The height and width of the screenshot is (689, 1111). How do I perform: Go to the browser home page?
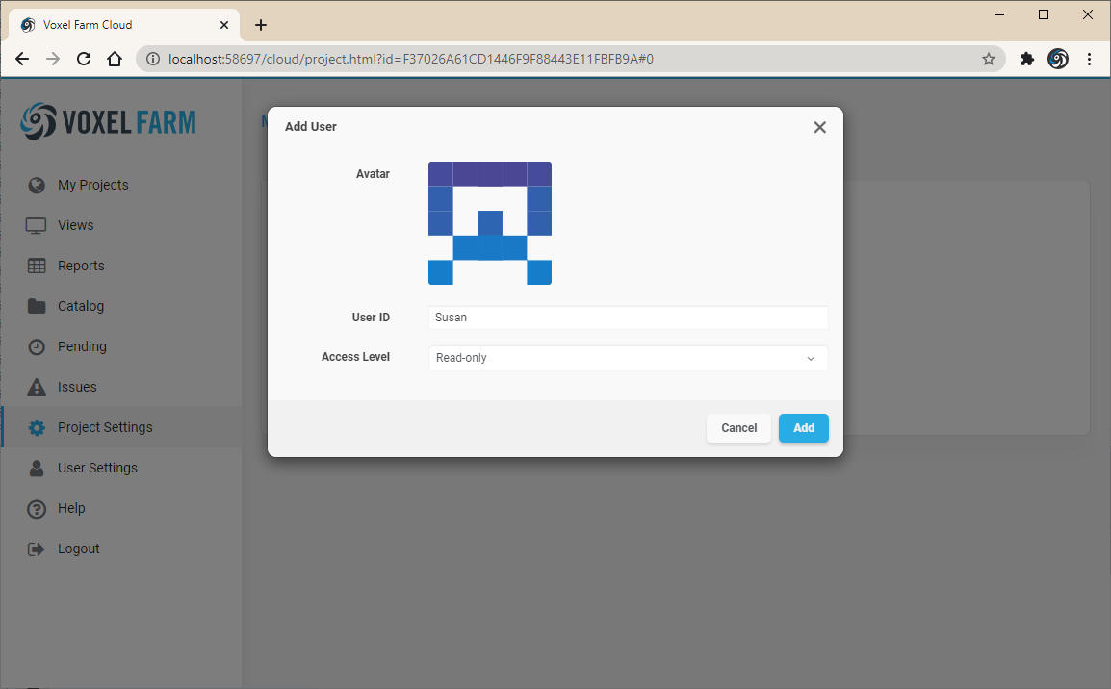(x=114, y=59)
